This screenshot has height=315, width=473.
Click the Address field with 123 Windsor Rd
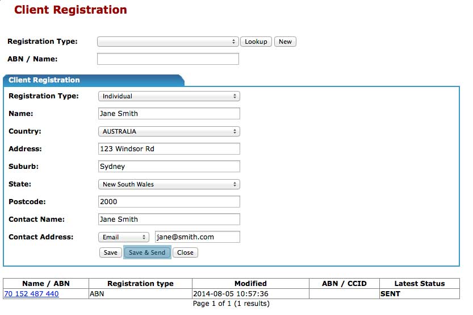[x=169, y=149]
